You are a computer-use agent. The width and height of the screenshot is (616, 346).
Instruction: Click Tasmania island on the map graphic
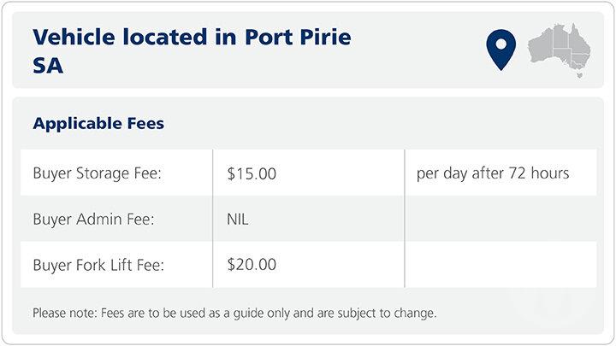[579, 75]
